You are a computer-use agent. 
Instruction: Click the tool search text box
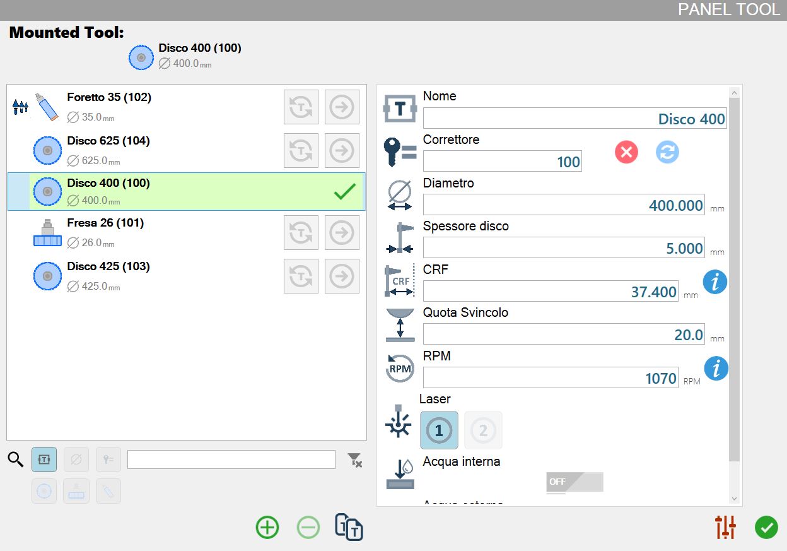click(x=231, y=459)
